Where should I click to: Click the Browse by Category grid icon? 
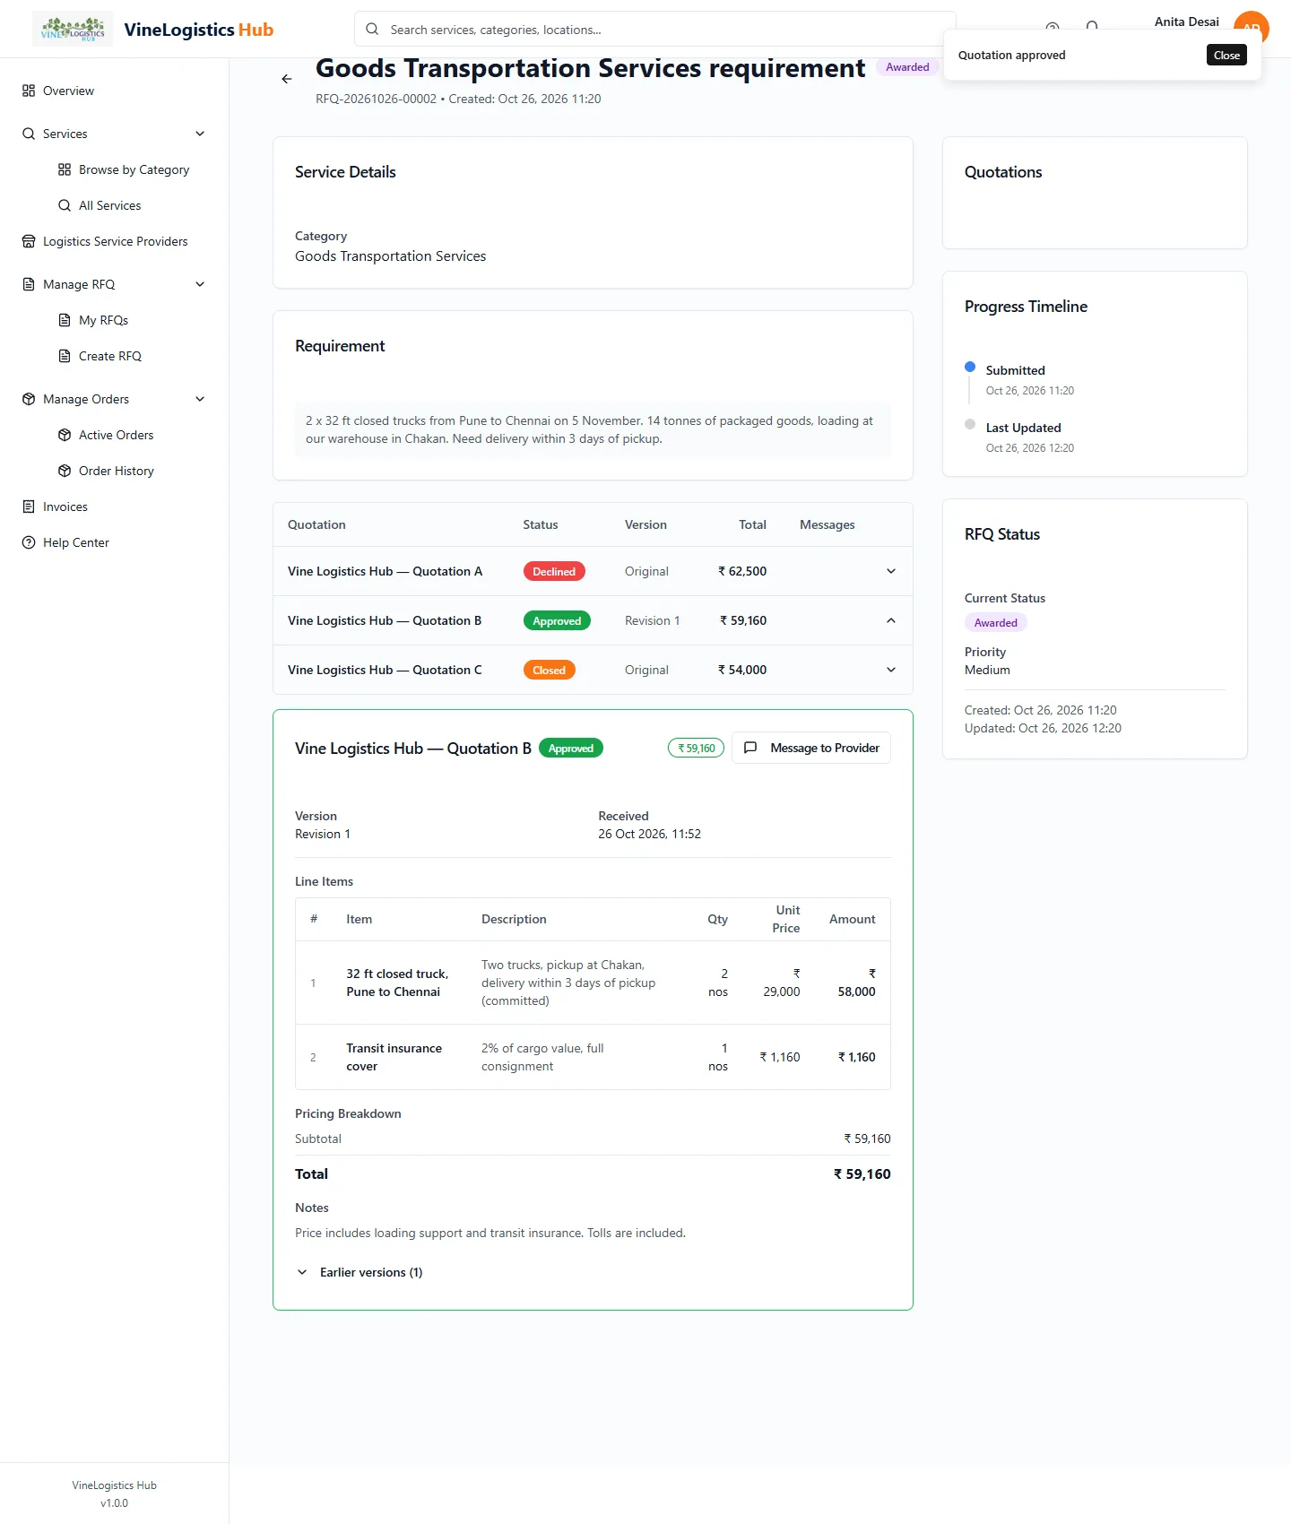tap(65, 169)
